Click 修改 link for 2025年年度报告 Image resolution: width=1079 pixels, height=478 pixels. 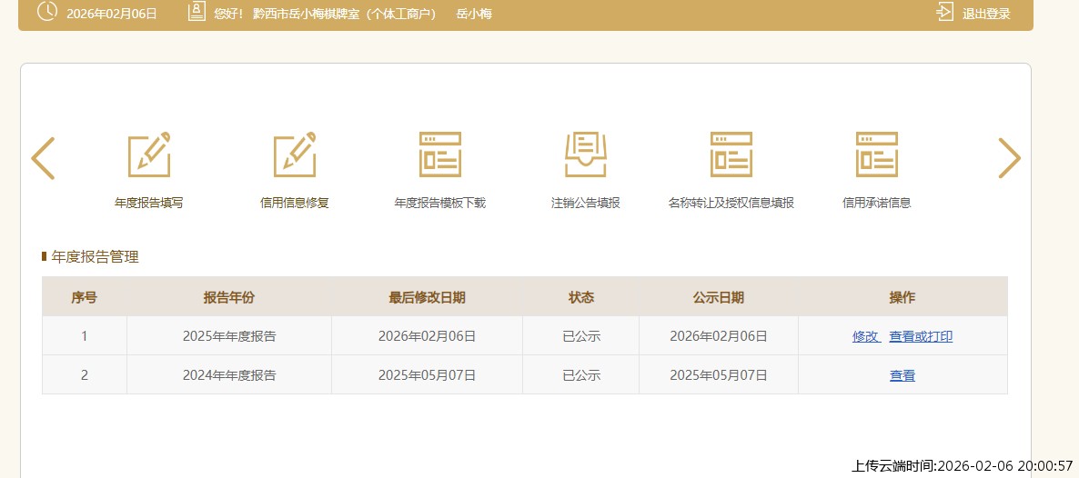point(865,336)
